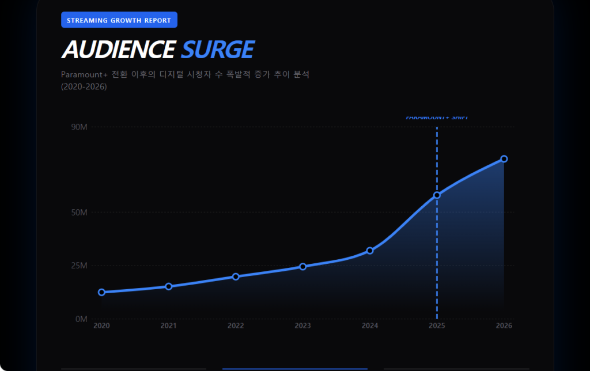The width and height of the screenshot is (590, 371).
Task: Select the 2025 data point on dashed line
Action: 437,195
